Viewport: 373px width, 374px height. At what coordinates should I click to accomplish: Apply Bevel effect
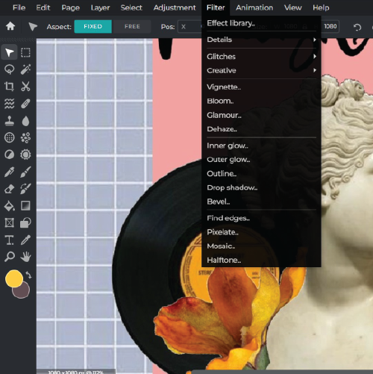(261, 202)
